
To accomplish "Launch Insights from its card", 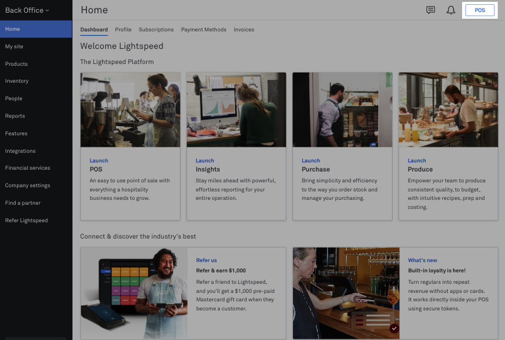I will (205, 161).
